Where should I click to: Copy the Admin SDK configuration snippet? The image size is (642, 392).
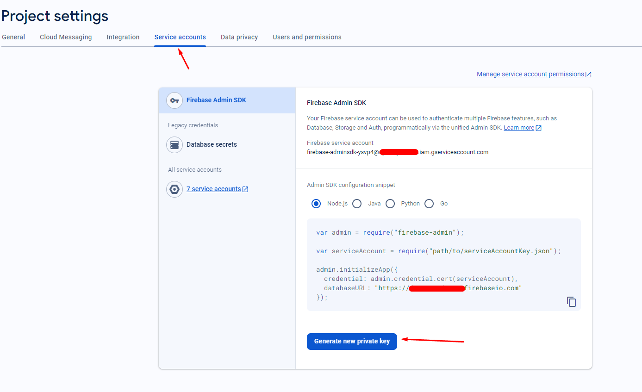[x=572, y=302]
